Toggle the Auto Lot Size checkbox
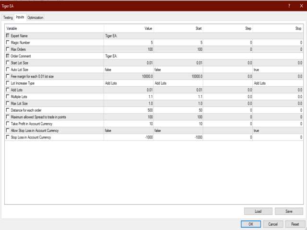 click(x=8, y=69)
